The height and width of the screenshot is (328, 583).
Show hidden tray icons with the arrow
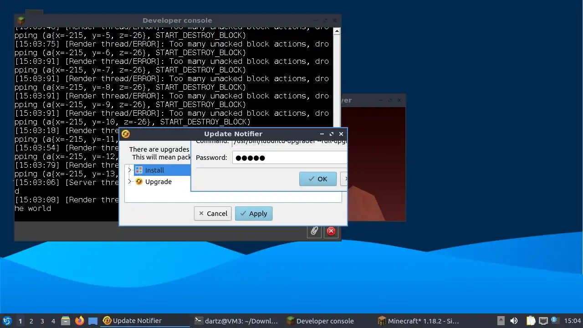(x=501, y=321)
